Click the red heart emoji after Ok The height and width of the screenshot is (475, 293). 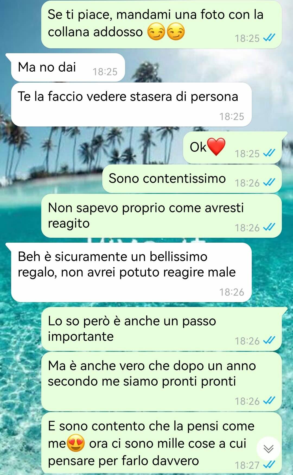pos(216,147)
